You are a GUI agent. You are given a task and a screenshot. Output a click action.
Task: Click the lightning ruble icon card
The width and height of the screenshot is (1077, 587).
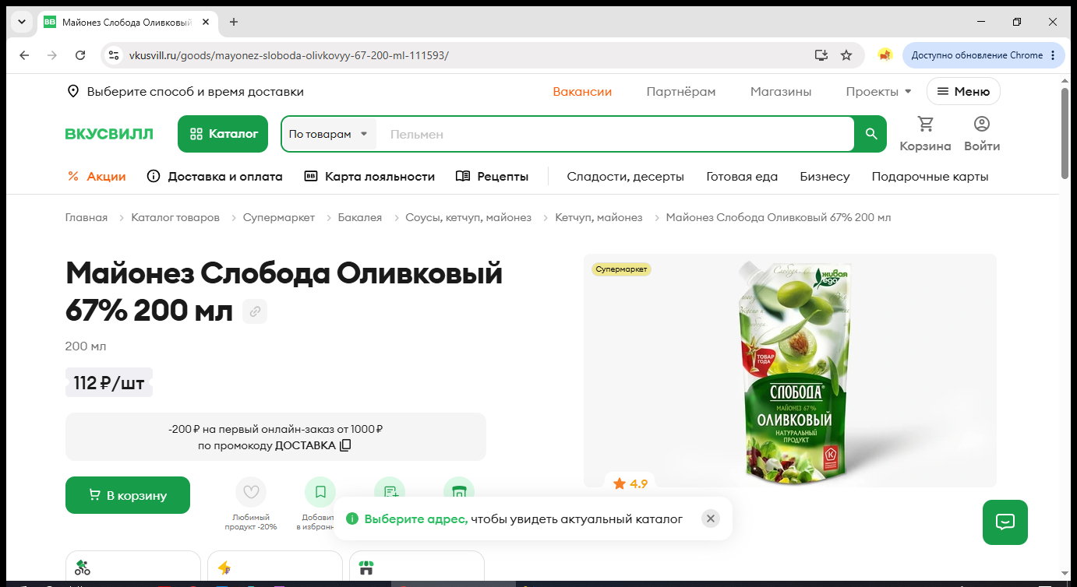pos(224,568)
